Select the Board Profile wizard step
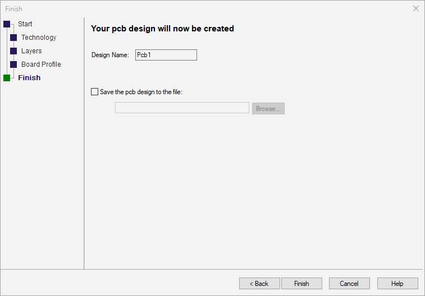 41,64
